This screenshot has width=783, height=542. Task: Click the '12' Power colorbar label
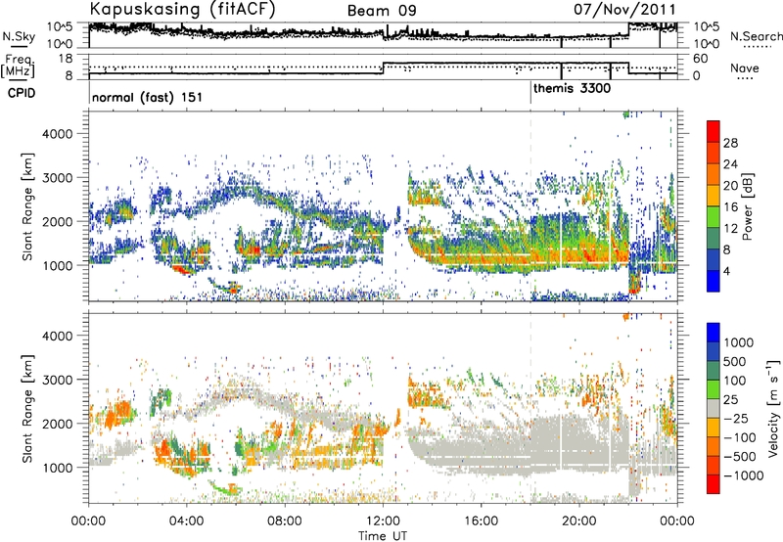pyautogui.click(x=730, y=229)
